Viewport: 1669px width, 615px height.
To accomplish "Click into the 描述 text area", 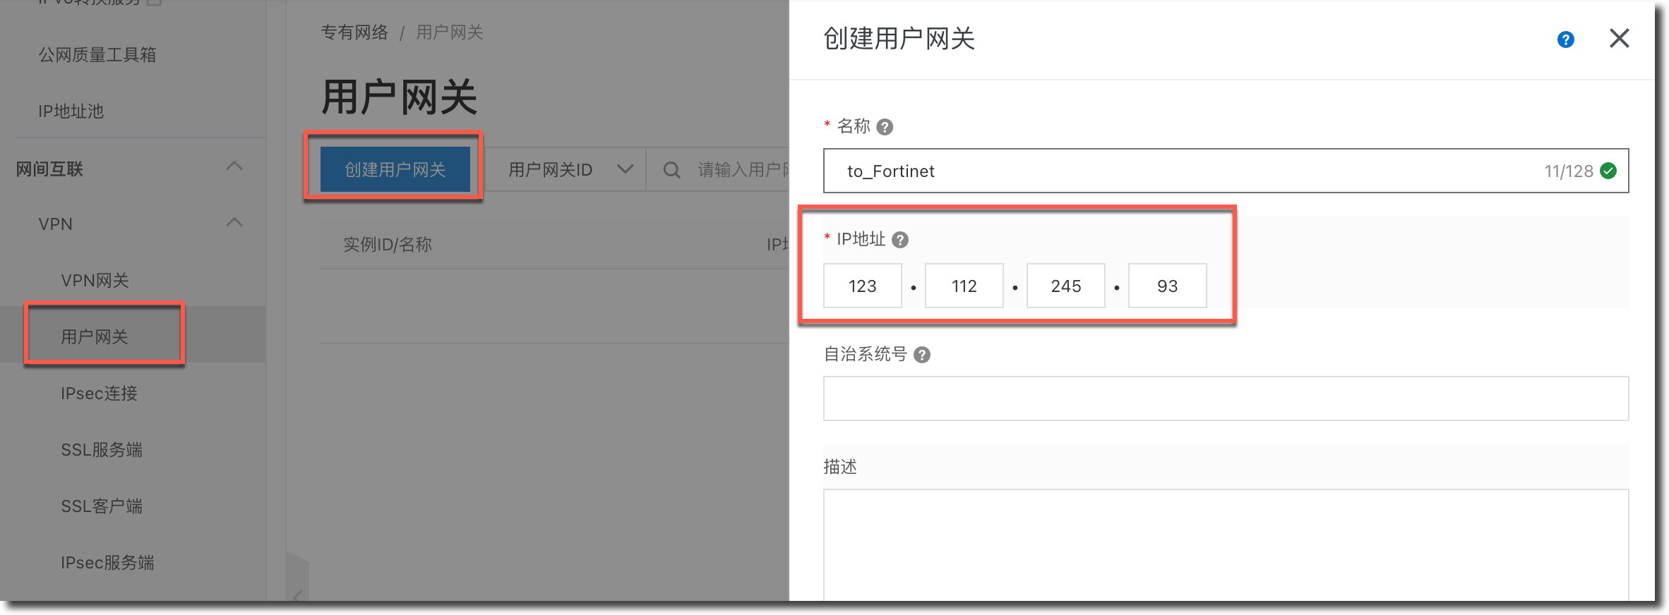I will click(x=1225, y=543).
